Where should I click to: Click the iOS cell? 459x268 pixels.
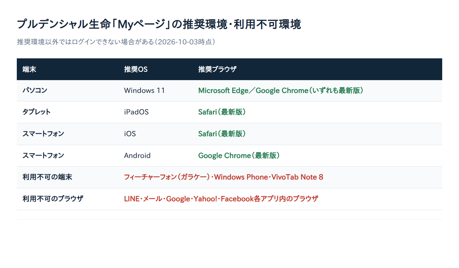pyautogui.click(x=130, y=134)
